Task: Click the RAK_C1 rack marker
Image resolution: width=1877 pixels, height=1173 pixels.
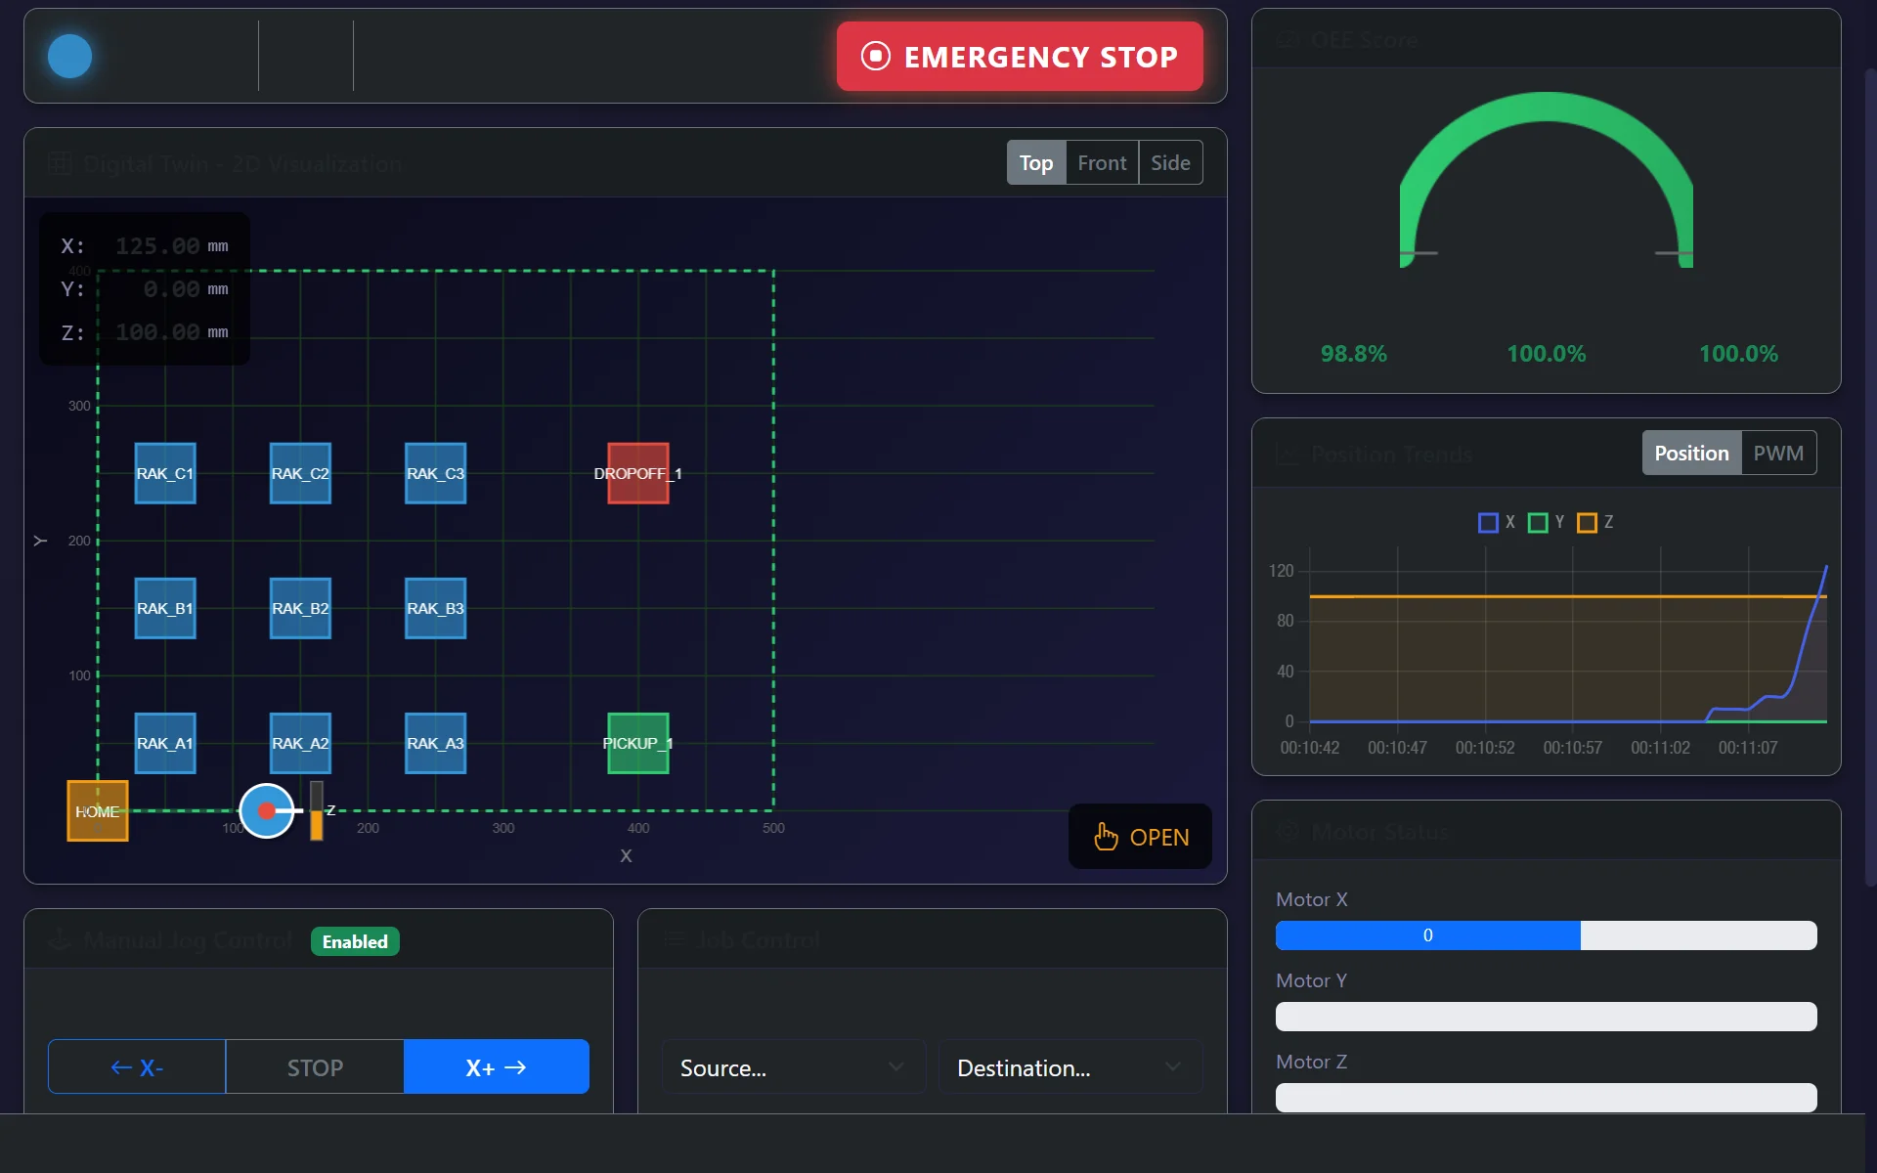Action: [x=165, y=473]
